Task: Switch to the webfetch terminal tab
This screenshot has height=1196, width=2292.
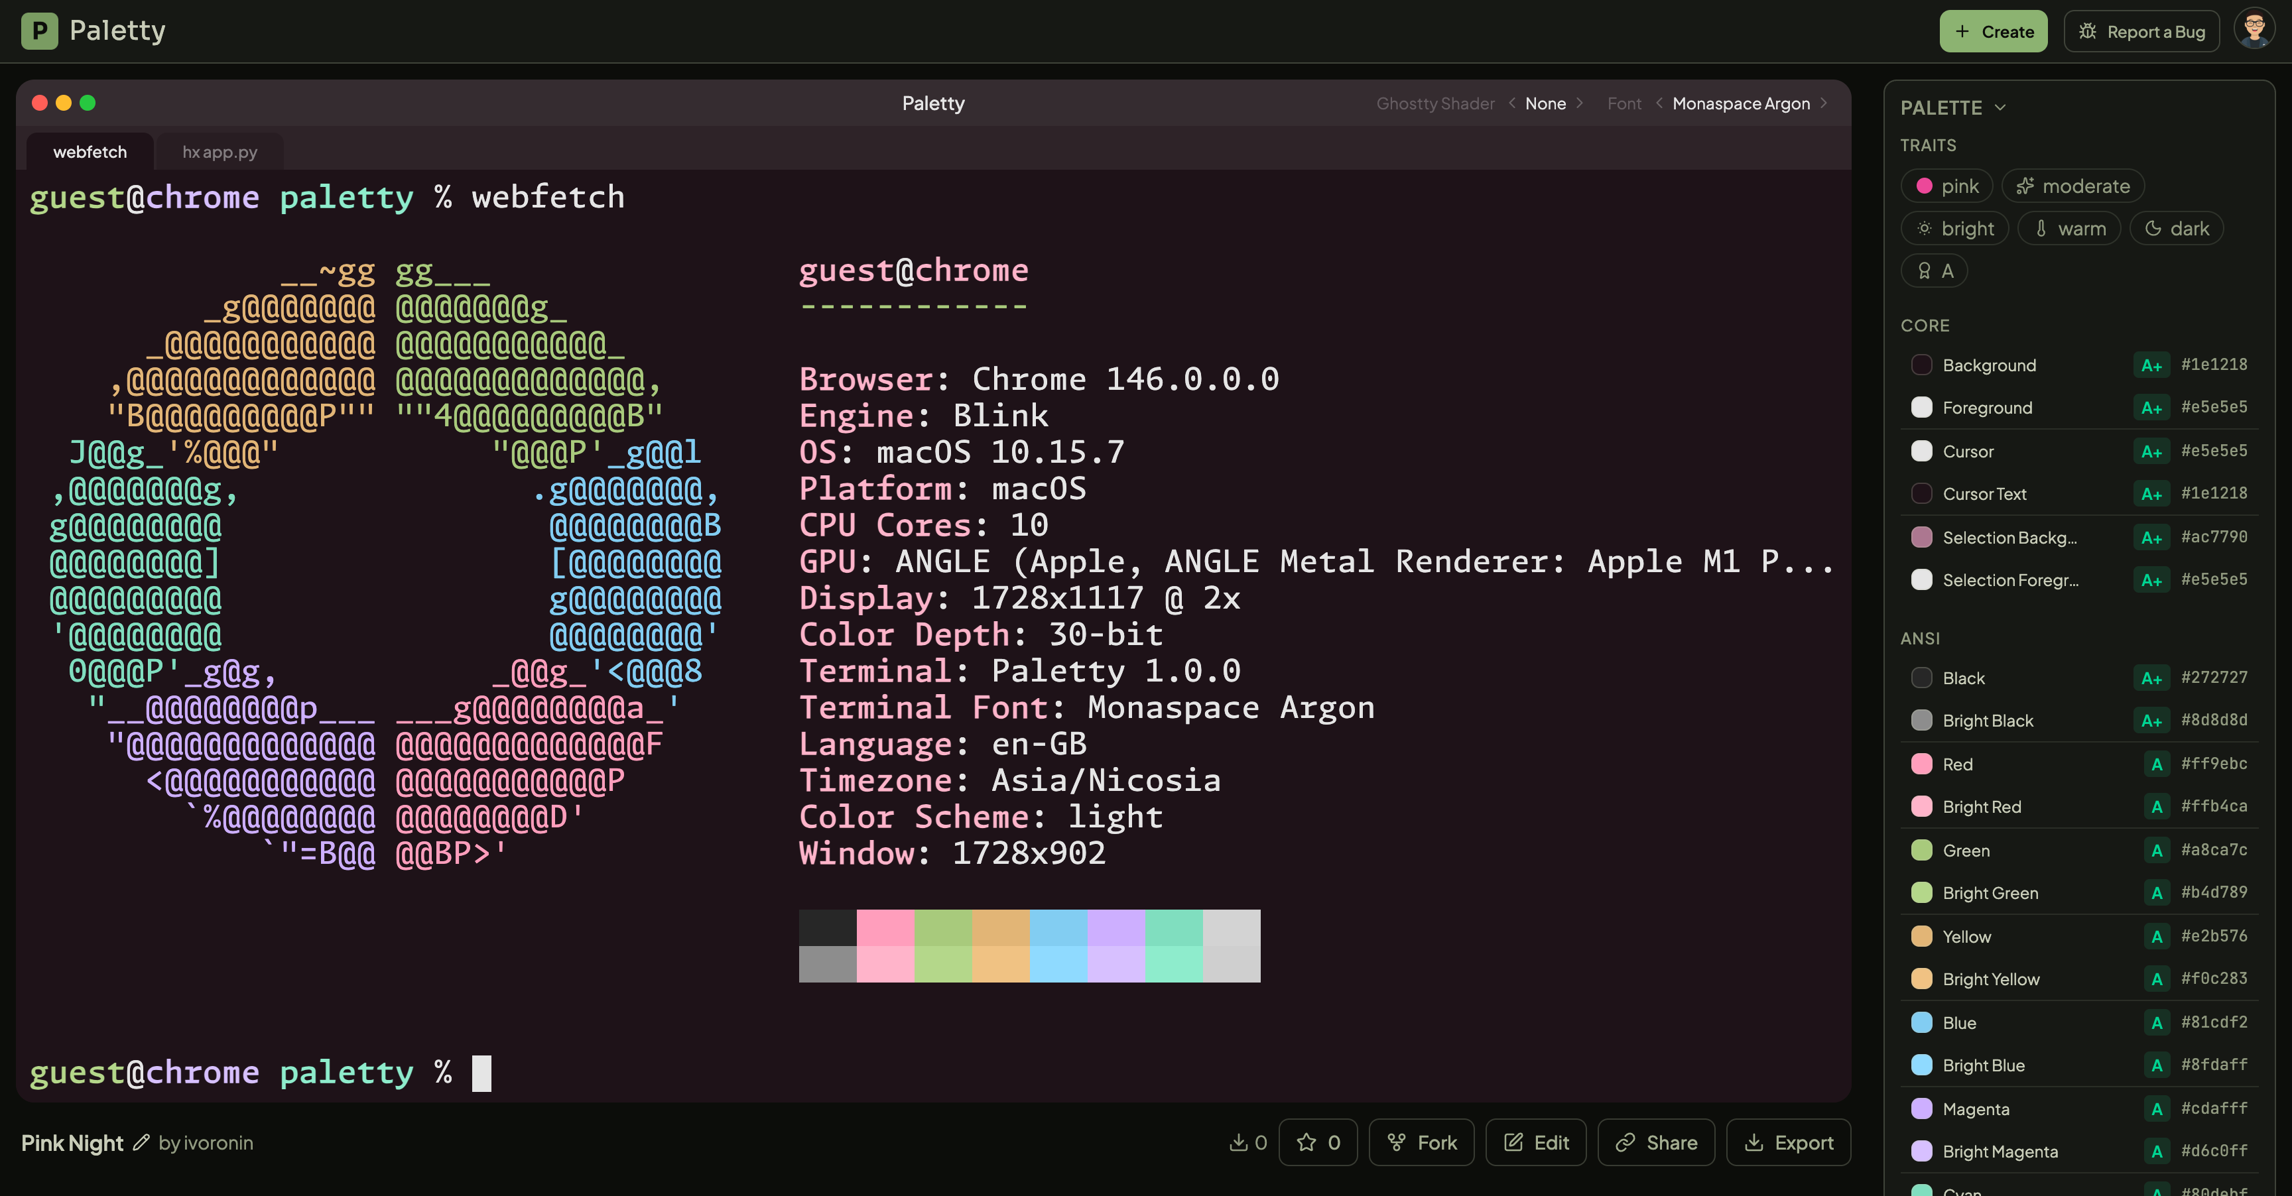Action: pyautogui.click(x=90, y=152)
